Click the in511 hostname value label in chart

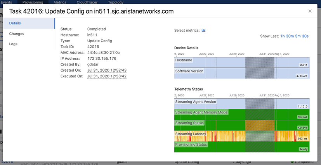pos(304,65)
